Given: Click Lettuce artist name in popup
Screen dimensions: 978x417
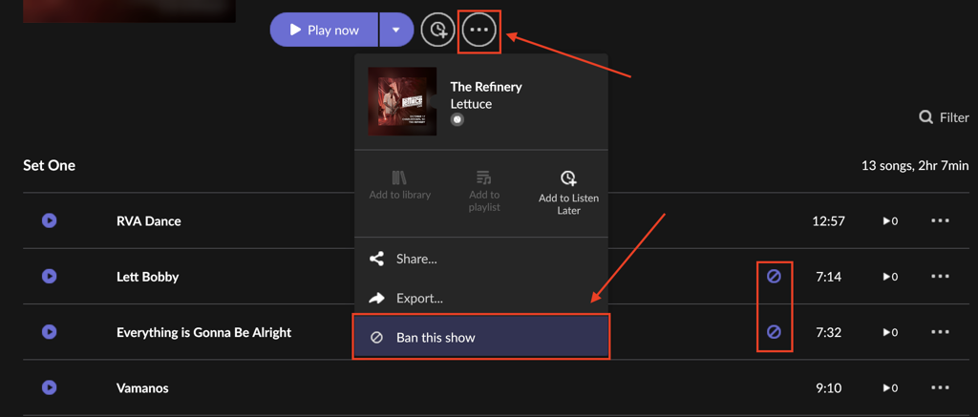Looking at the screenshot, I should point(471,104).
